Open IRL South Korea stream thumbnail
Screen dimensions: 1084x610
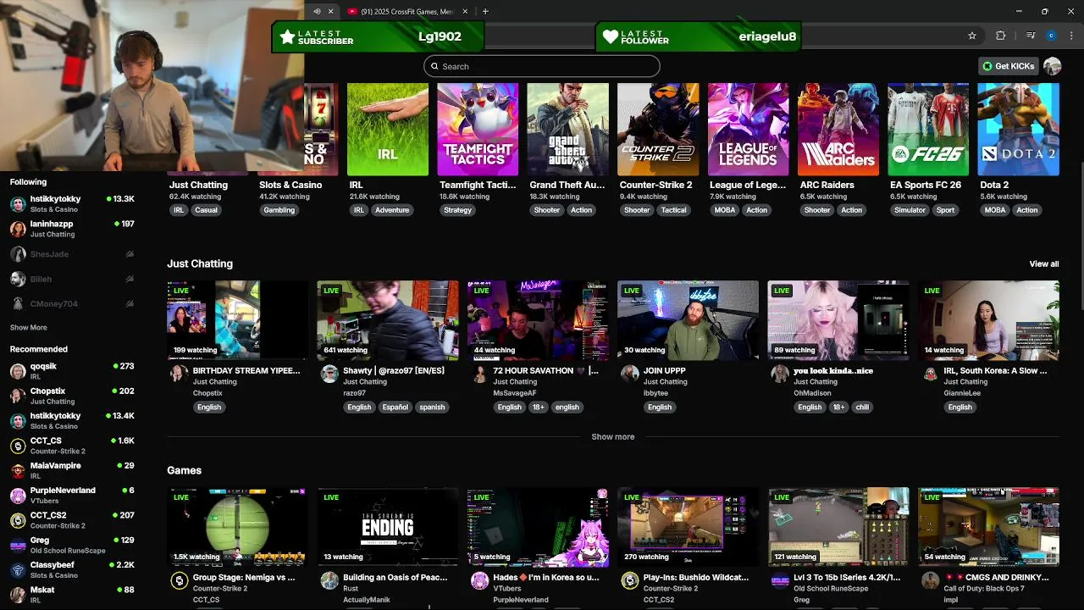[x=988, y=320]
